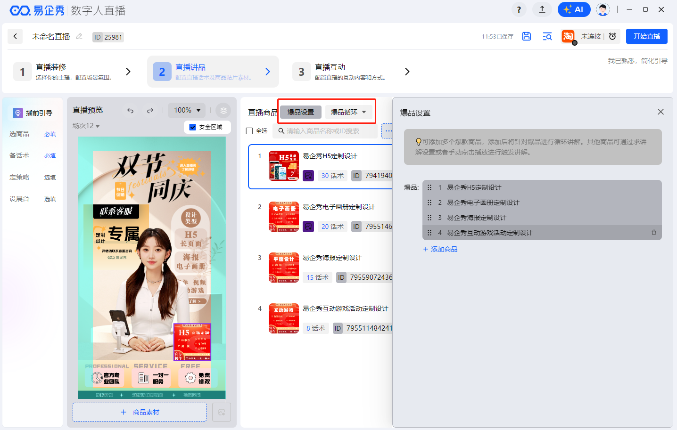Viewport: 677px width, 430px height.
Task: Click the 商品素材 add button
Action: coord(140,412)
